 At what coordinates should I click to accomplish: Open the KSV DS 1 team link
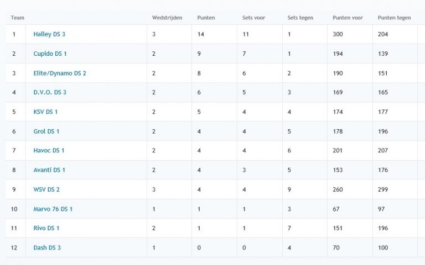[x=45, y=112]
